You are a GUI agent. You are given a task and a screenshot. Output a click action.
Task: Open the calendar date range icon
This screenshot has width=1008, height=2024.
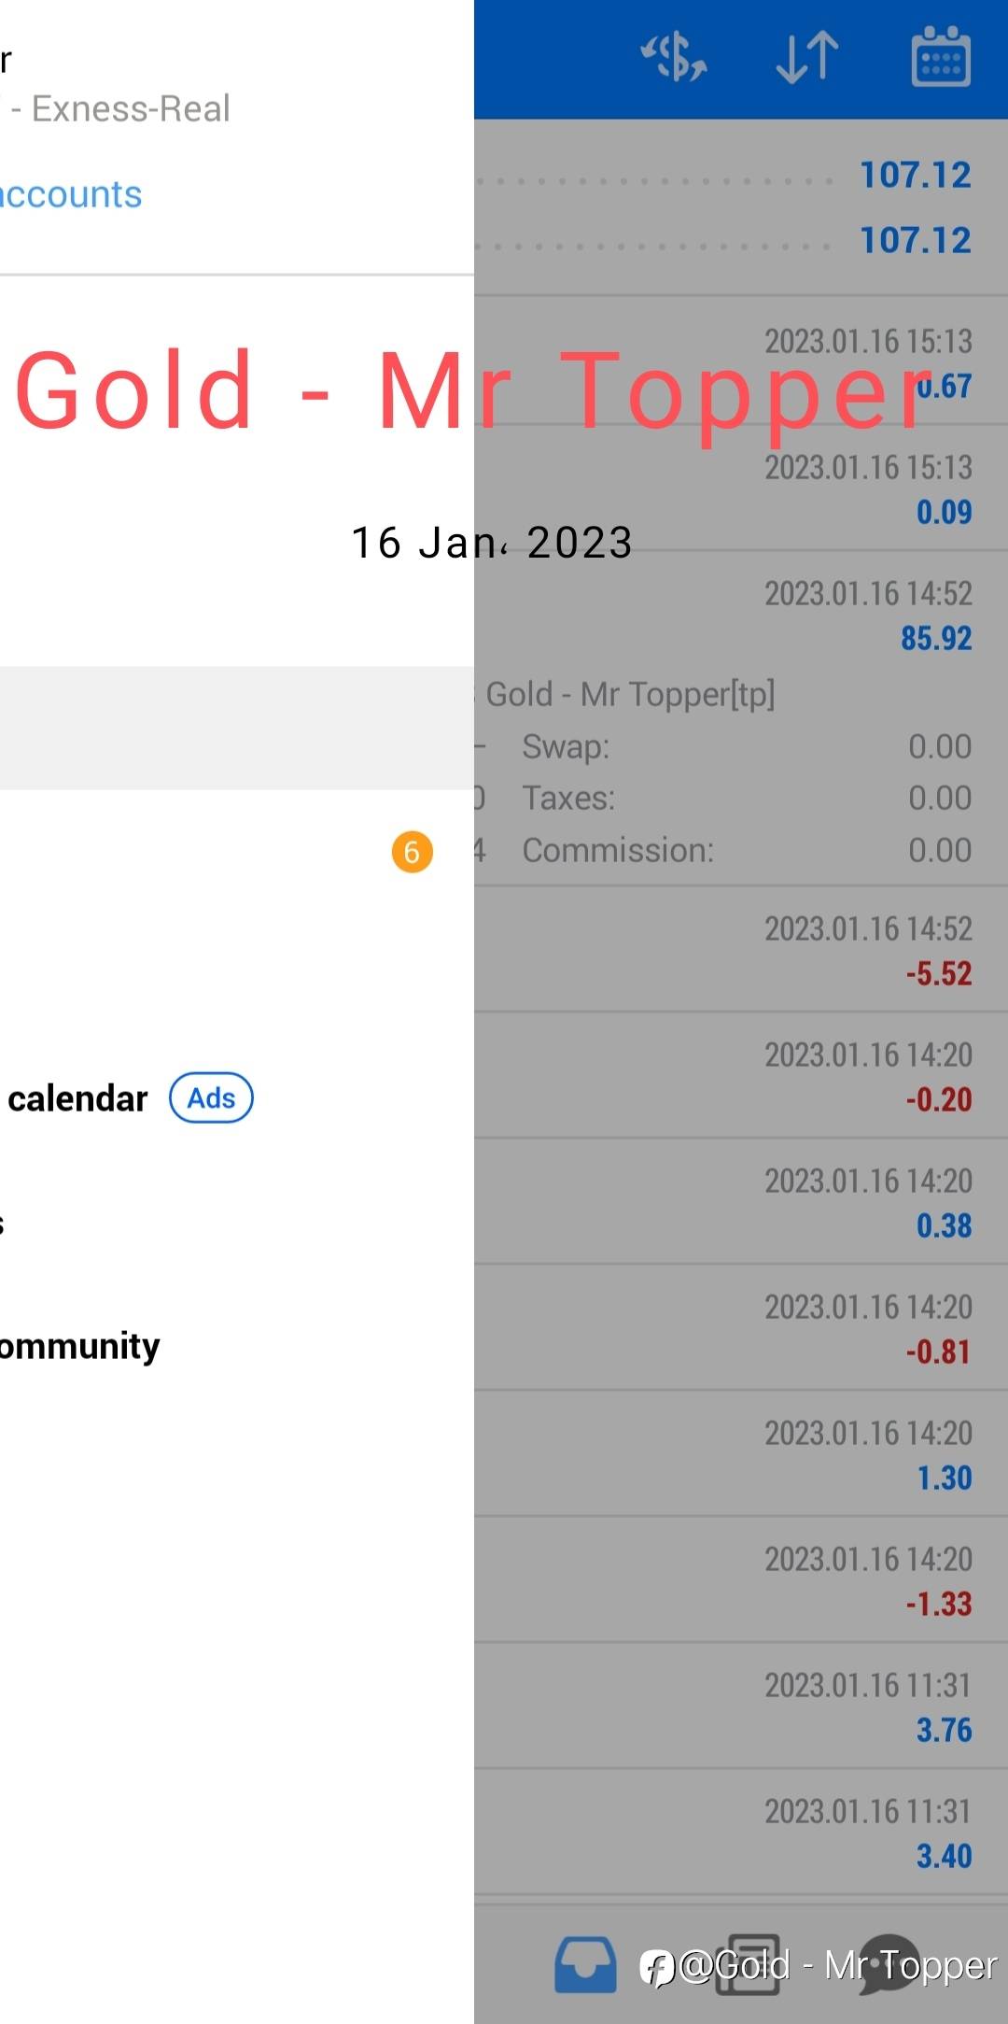(940, 58)
